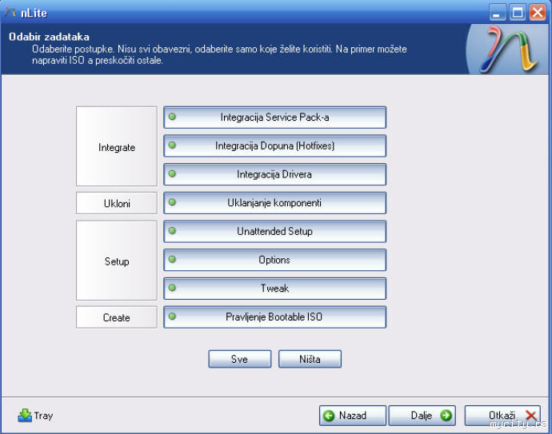Click the nLite logo in header
Viewport: 552px width, 434px height.
click(509, 50)
